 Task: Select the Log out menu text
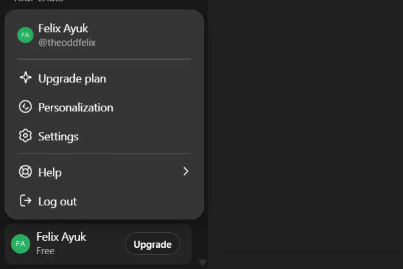click(57, 201)
